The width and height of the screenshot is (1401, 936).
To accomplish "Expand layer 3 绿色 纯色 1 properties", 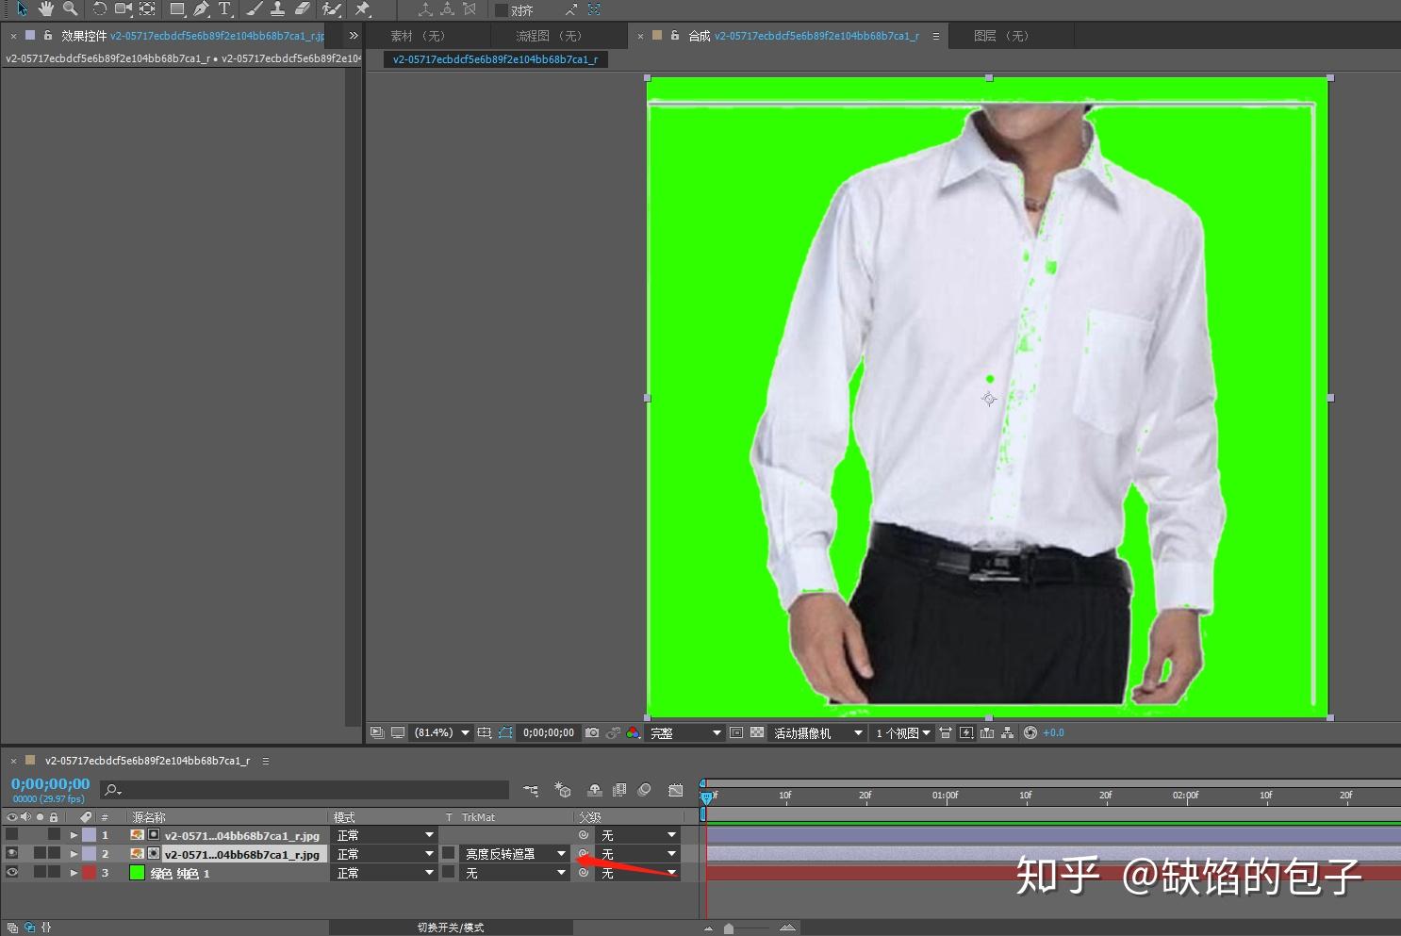I will (x=74, y=873).
